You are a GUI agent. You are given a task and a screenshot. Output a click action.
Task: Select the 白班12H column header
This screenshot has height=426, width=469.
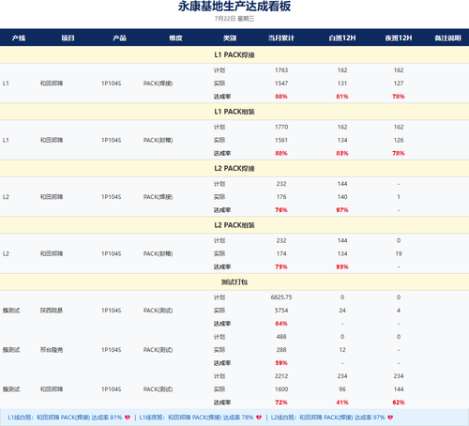(342, 38)
